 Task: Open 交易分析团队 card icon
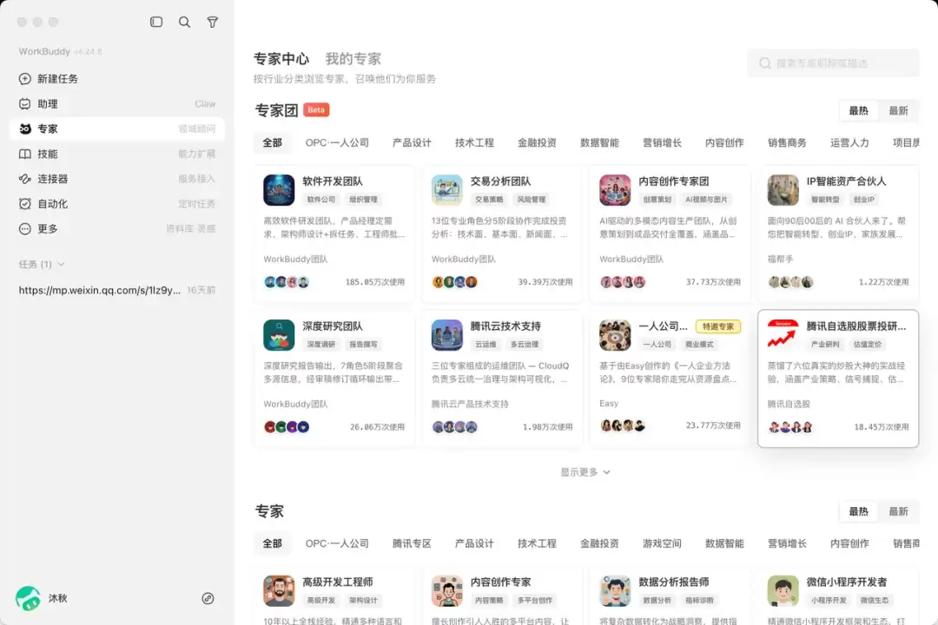pos(447,190)
